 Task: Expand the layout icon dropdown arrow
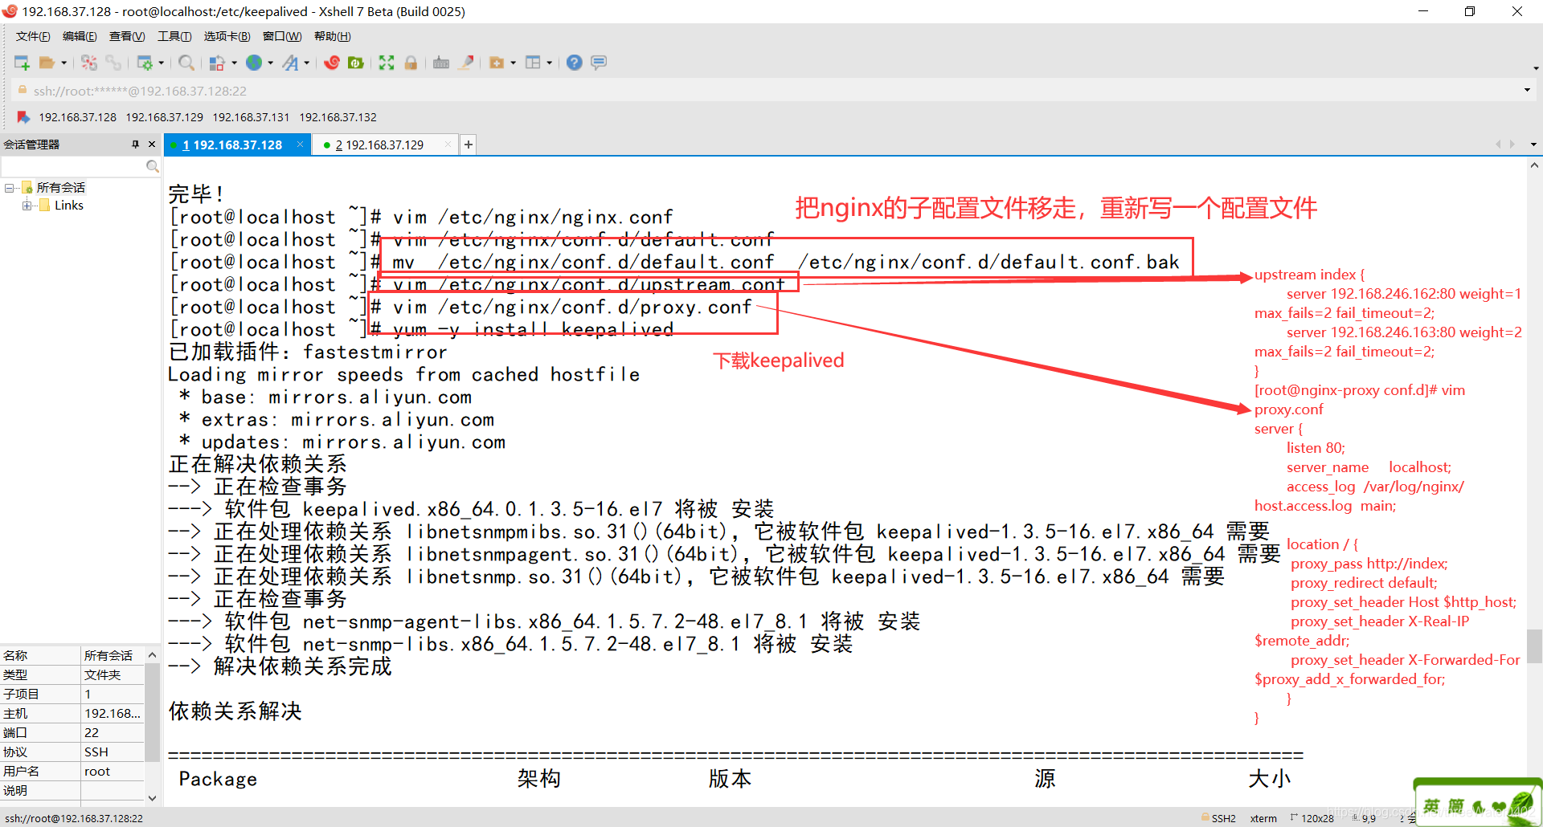coord(550,63)
